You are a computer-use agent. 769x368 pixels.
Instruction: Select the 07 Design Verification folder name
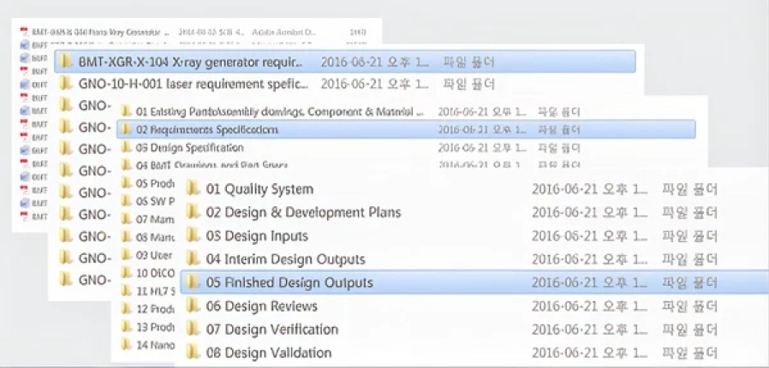(272, 329)
